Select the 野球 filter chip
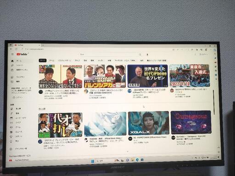Screen dimensions: 235x176 (x=92, y=60)
